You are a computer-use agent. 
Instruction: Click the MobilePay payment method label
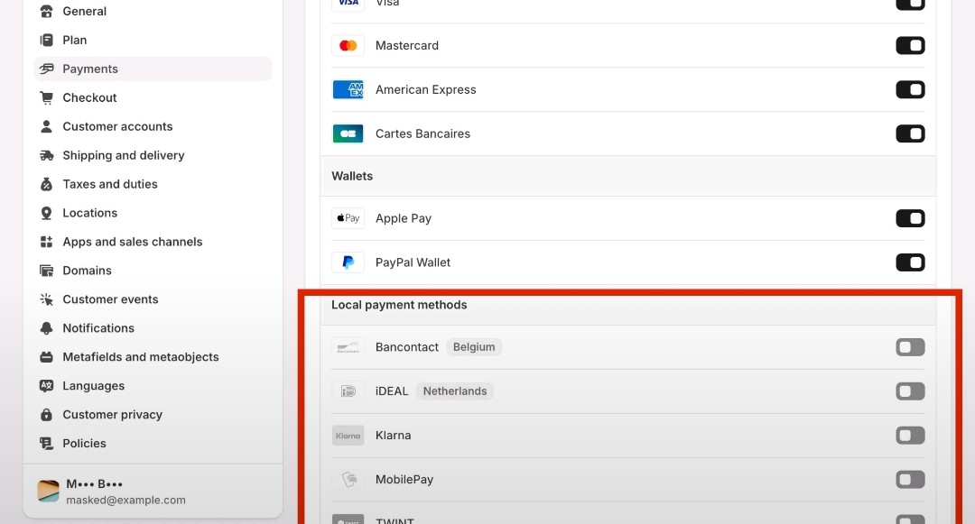[404, 479]
